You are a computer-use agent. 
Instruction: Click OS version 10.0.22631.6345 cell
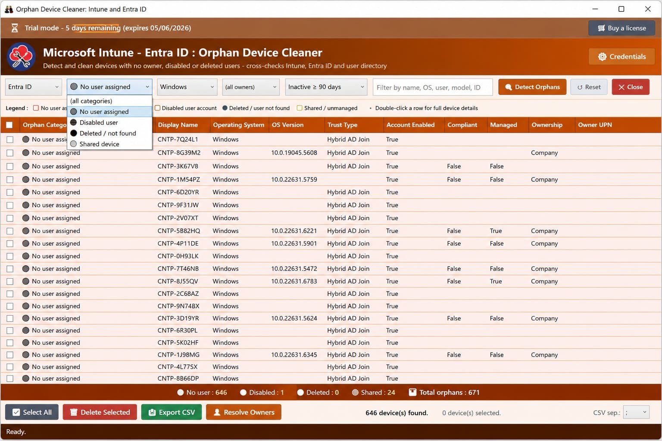point(294,355)
